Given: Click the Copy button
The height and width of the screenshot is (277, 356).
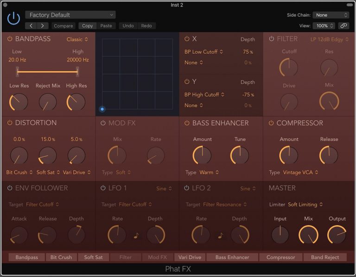Looking at the screenshot, I should coord(88,26).
